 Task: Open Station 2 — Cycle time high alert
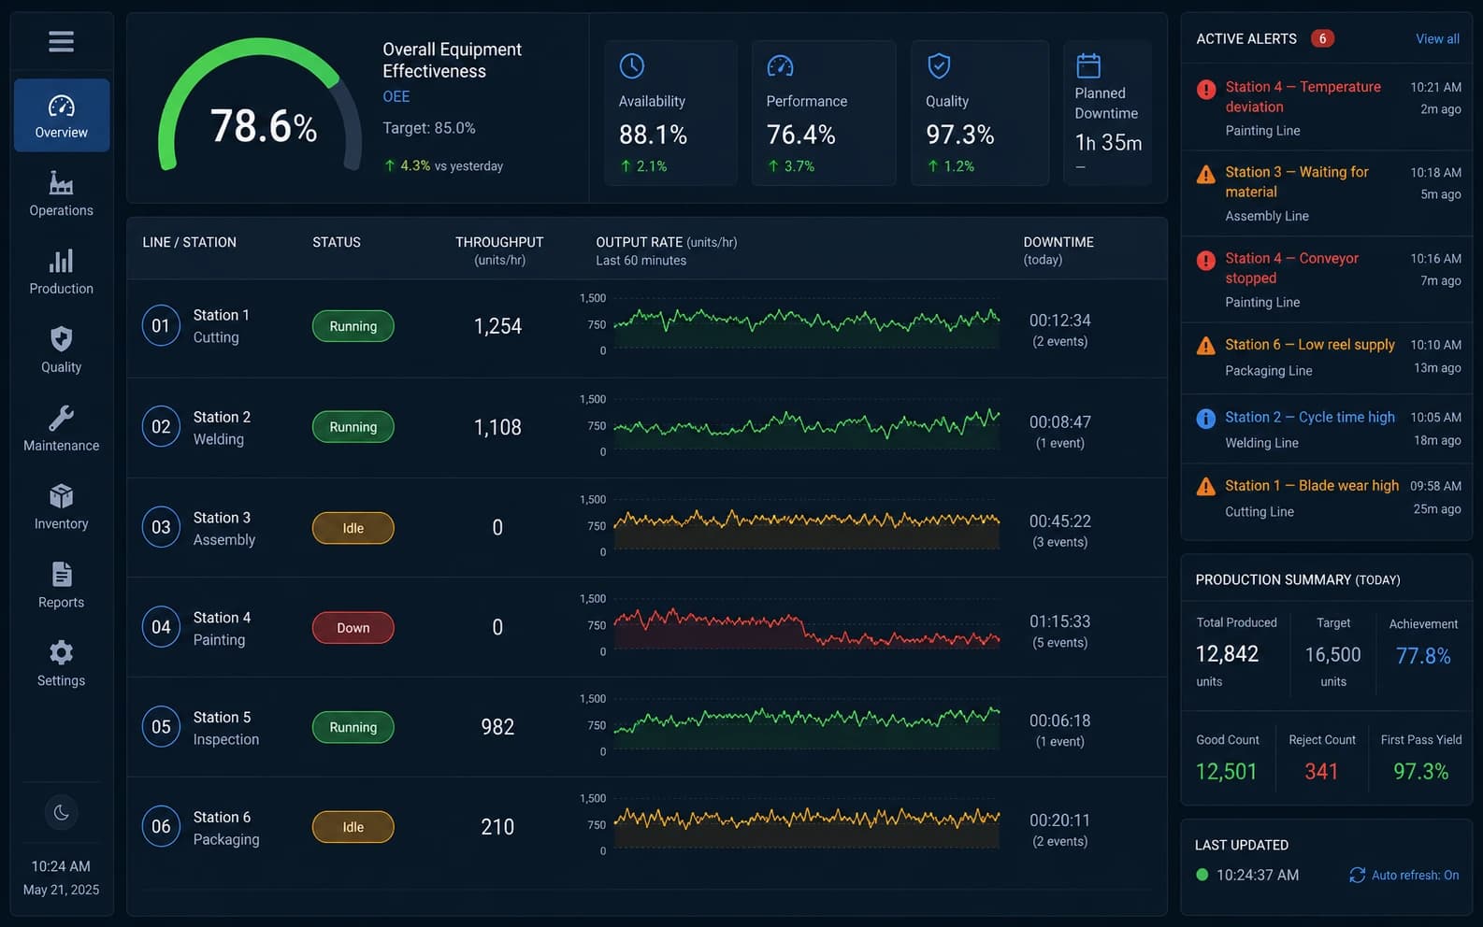tap(1327, 429)
